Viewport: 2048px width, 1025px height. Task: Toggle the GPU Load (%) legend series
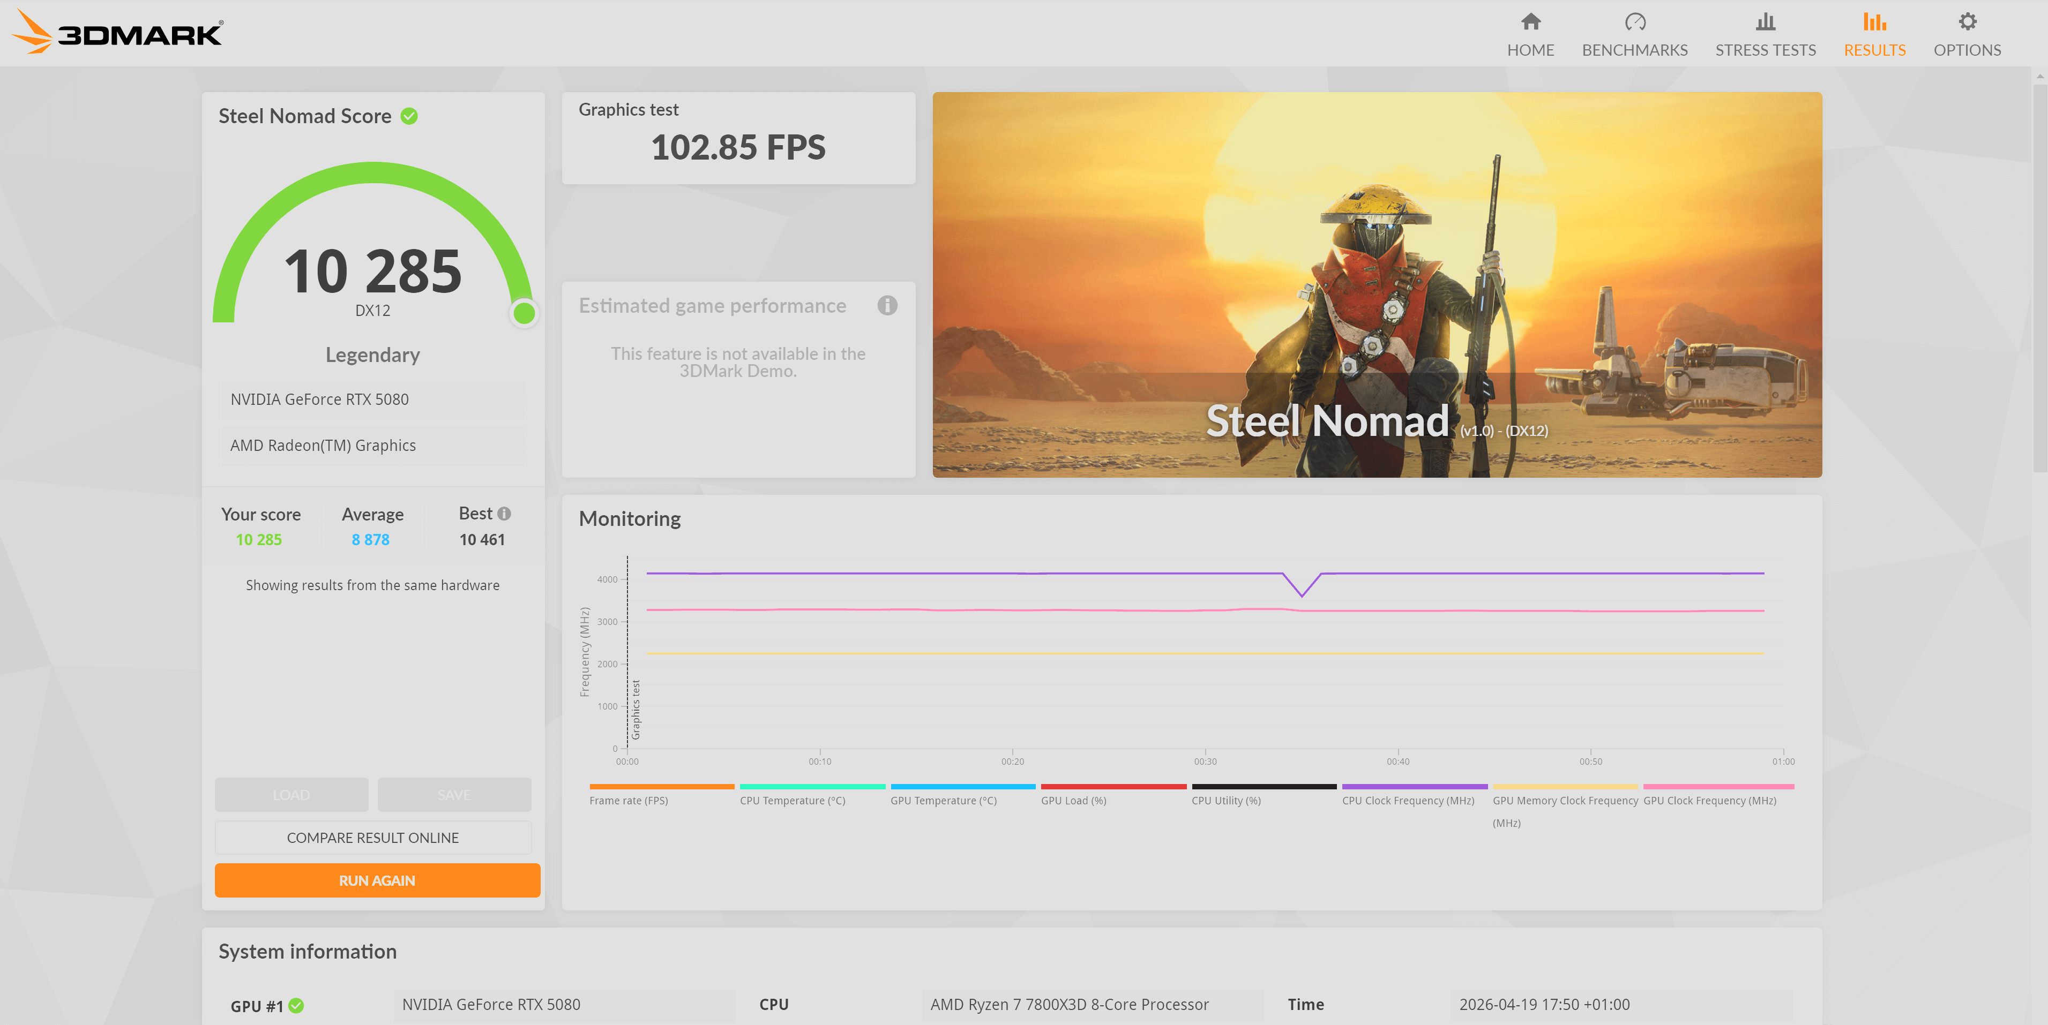[1073, 800]
